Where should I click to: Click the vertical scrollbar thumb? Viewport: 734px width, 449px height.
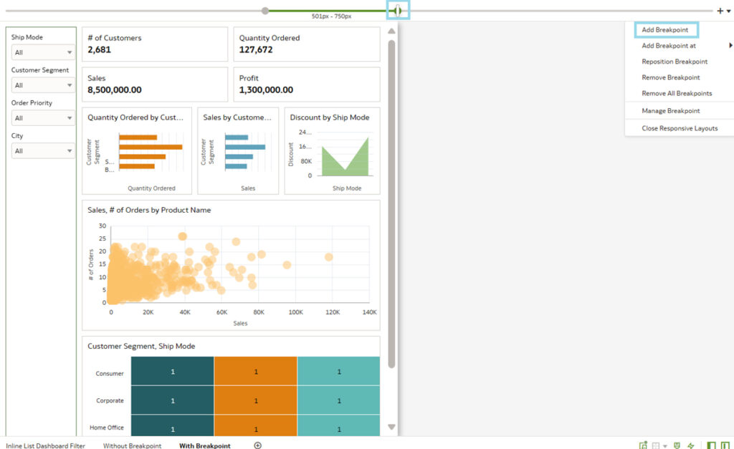click(391, 201)
